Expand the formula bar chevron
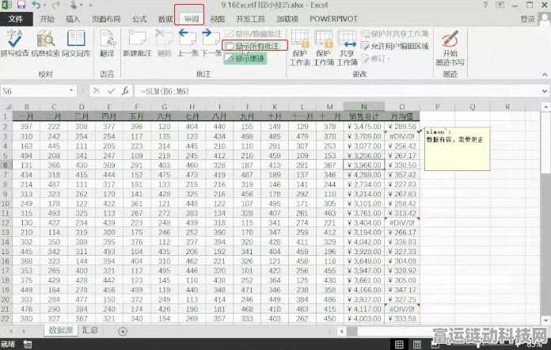Image resolution: width=551 pixels, height=350 pixels. (x=545, y=91)
